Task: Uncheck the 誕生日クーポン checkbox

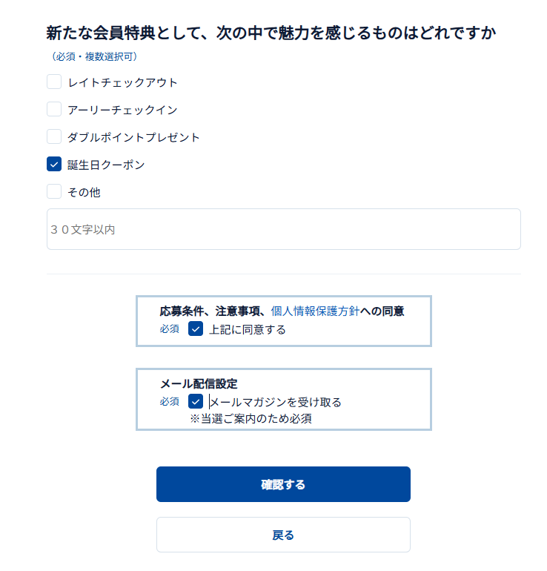Action: (x=54, y=165)
